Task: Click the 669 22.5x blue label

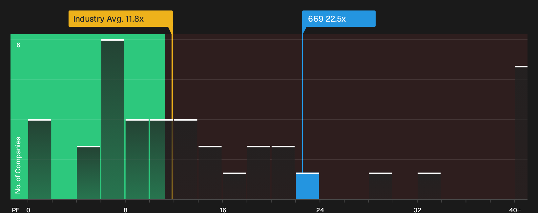Action: (339, 19)
